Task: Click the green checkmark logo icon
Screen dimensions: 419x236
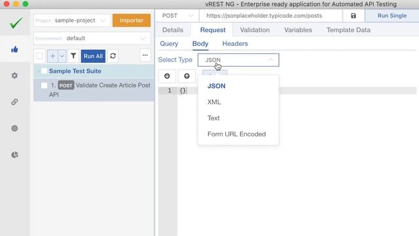Action: point(16,23)
